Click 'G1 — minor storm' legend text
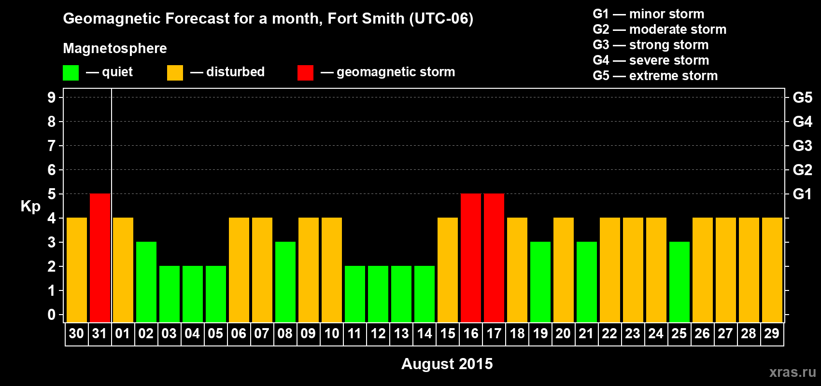Screen dimensions: 821x386 pyautogui.click(x=649, y=14)
